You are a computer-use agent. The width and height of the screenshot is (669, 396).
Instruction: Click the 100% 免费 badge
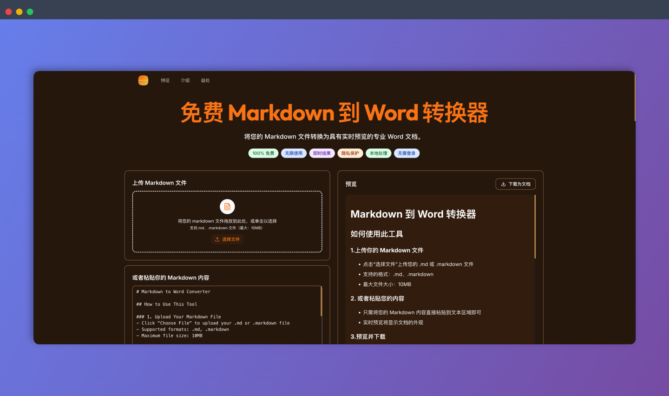click(263, 153)
